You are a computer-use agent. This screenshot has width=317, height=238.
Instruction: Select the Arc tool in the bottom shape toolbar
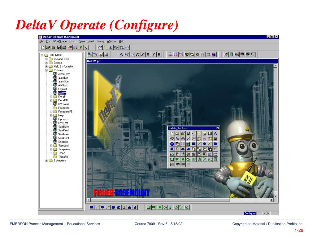pyautogui.click(x=108, y=207)
